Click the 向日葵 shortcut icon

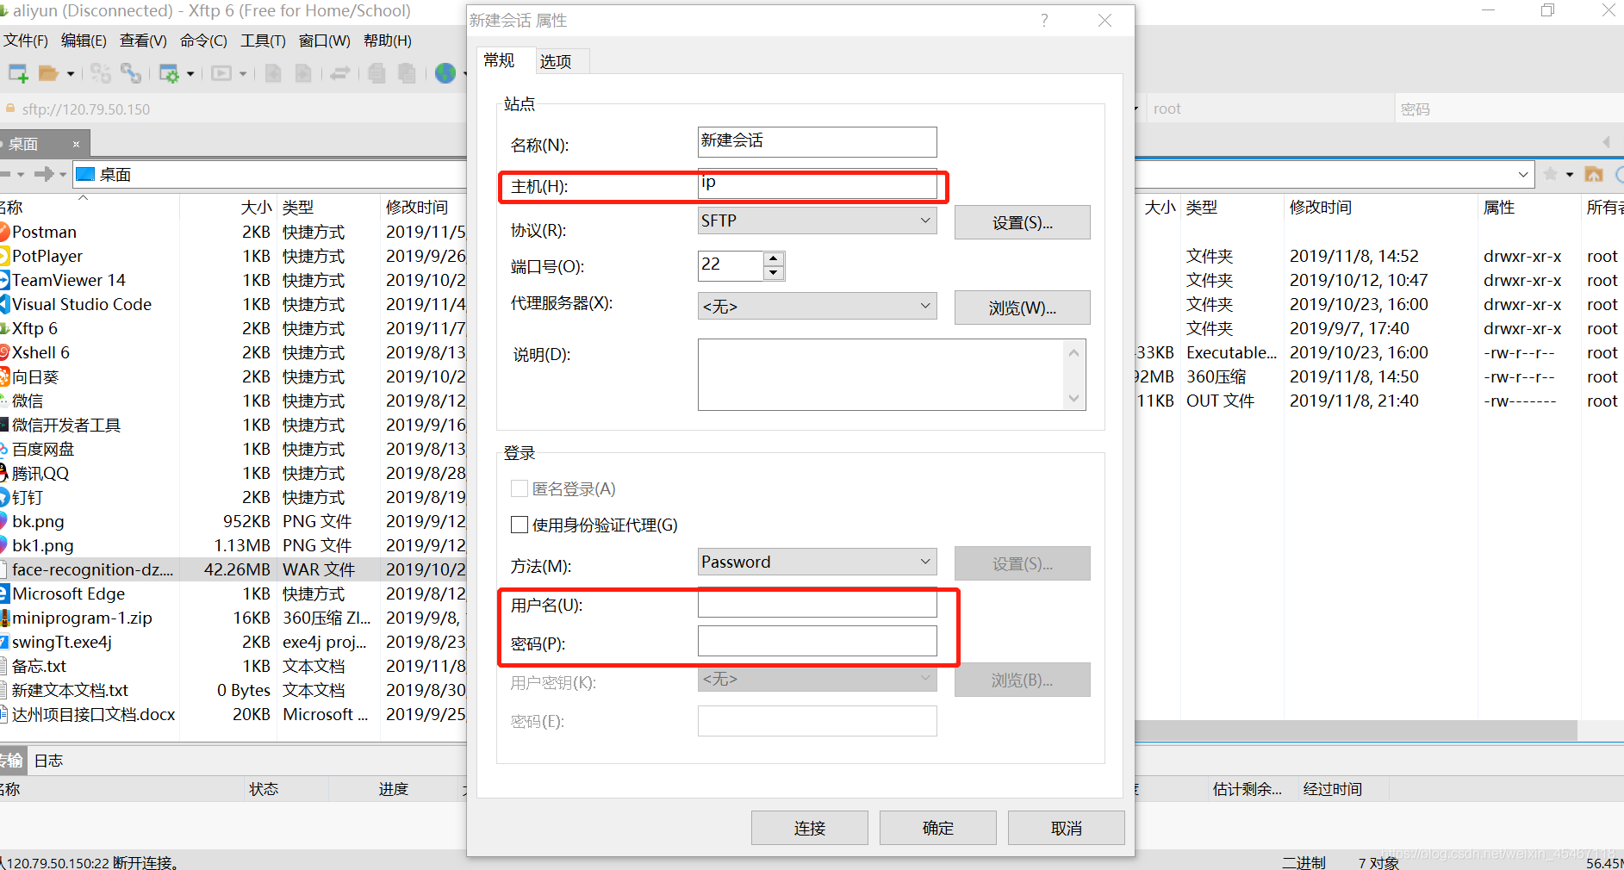click(x=4, y=376)
